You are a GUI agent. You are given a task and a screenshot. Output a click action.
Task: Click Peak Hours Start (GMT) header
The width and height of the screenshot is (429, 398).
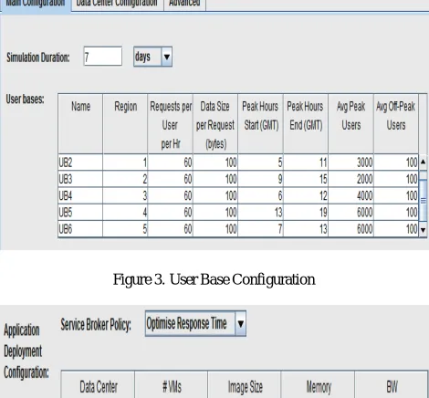(x=260, y=123)
